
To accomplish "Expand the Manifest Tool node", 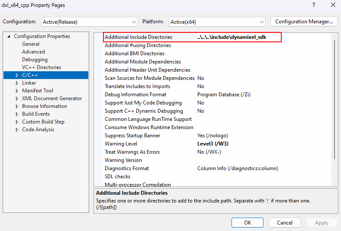I will point(17,91).
